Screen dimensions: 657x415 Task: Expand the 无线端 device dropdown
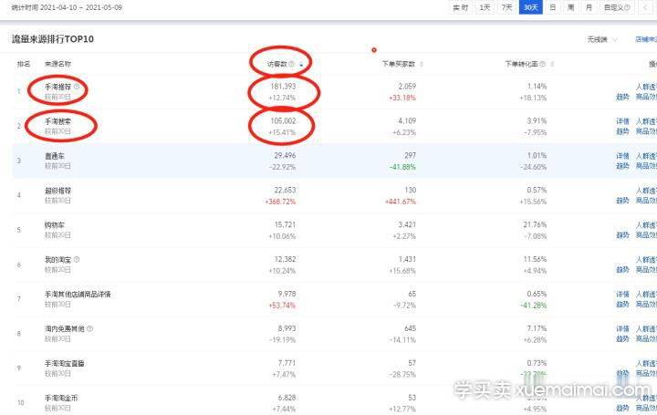pos(602,39)
